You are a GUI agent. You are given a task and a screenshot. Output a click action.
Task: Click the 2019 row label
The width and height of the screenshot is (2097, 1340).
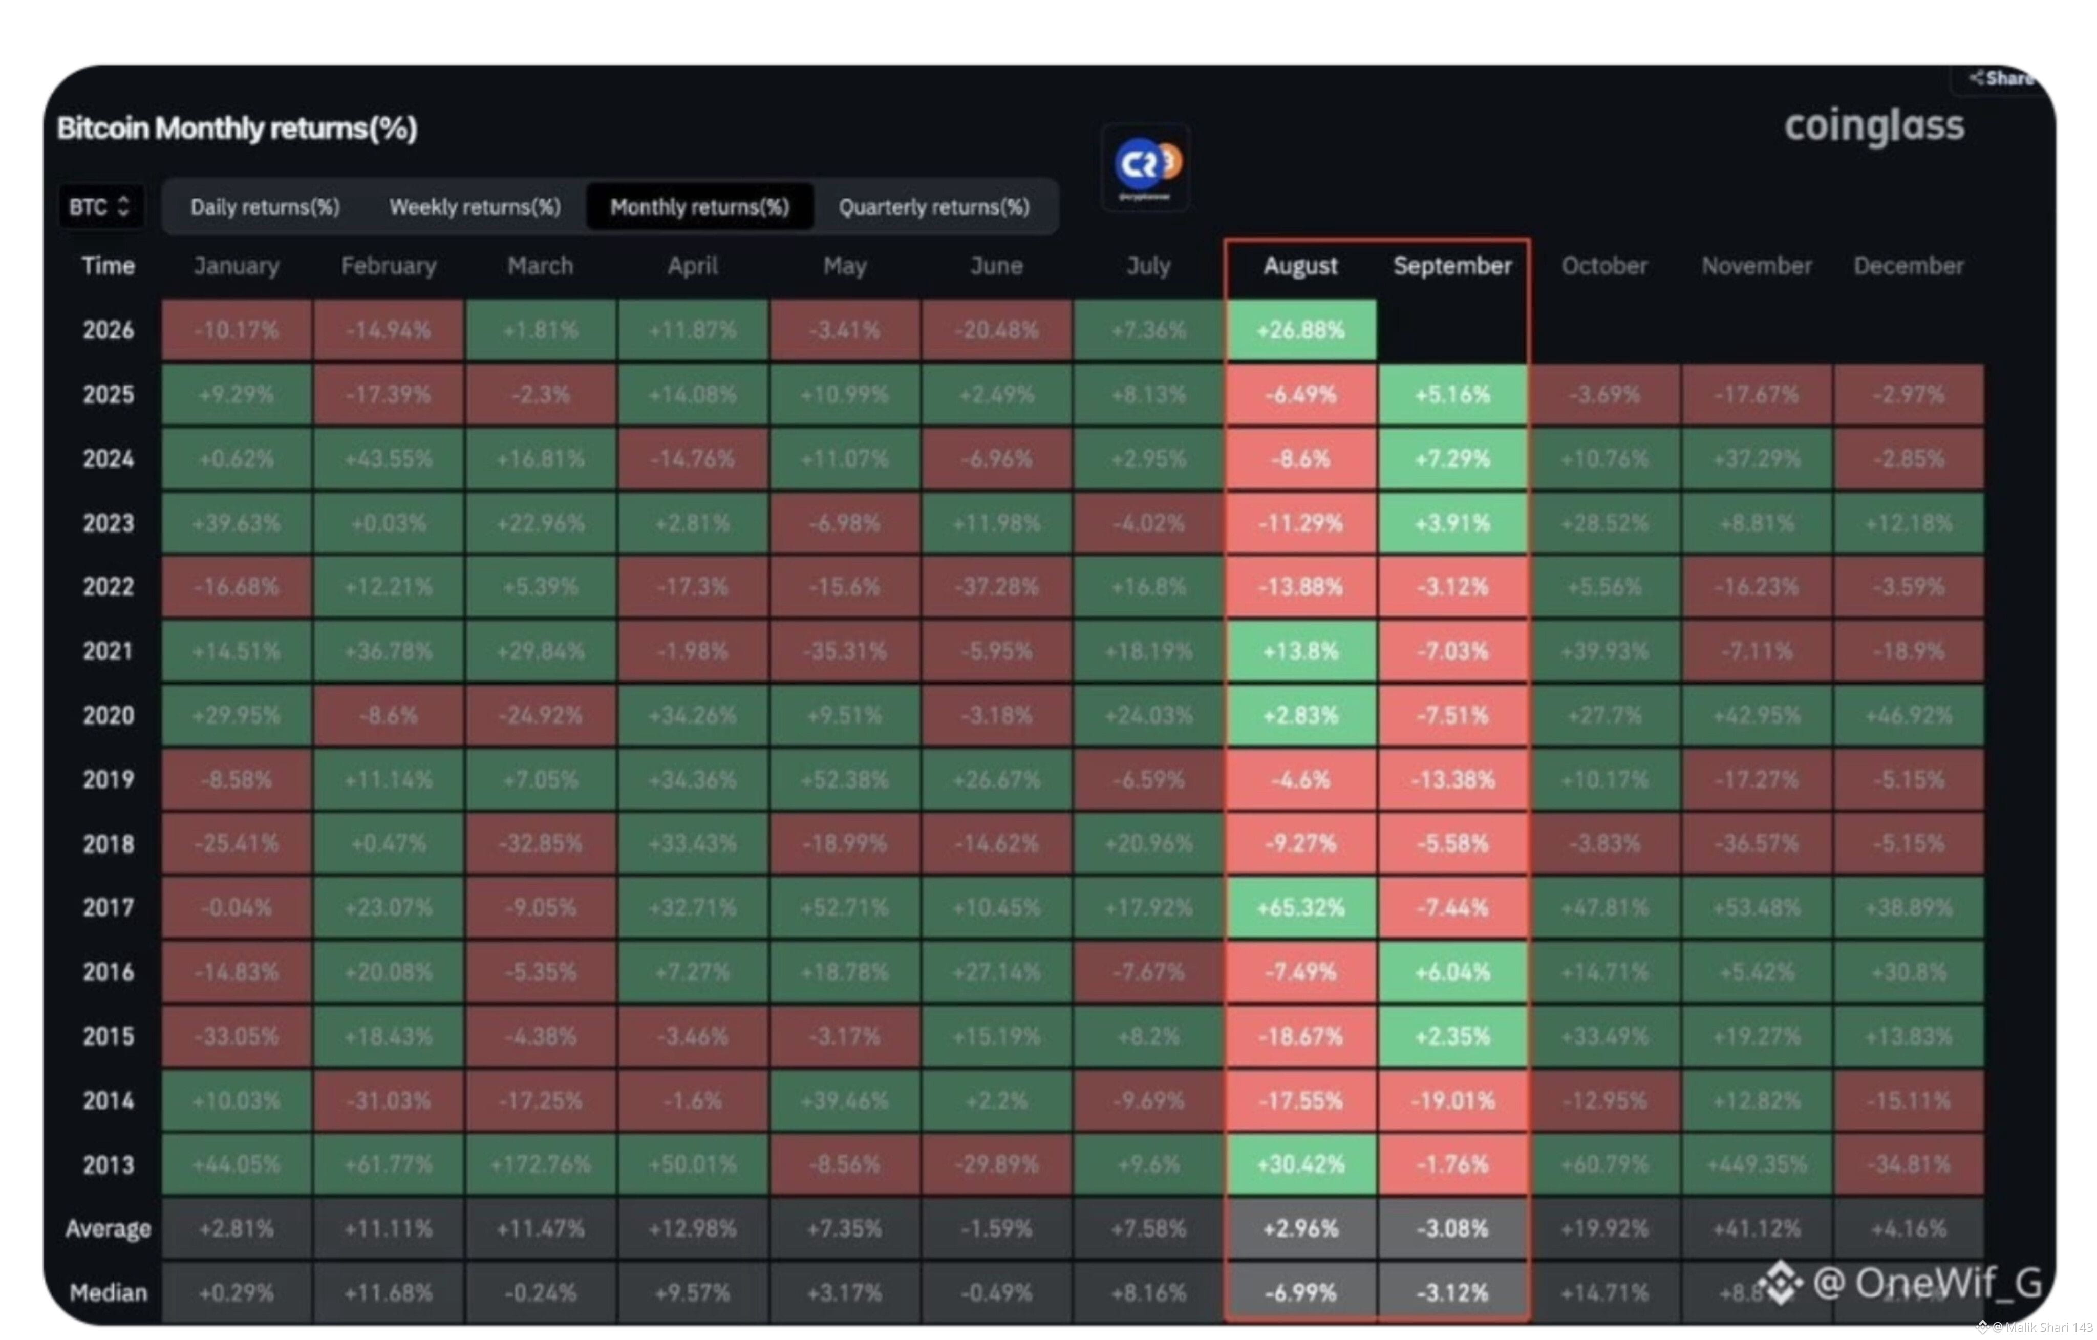pos(108,779)
